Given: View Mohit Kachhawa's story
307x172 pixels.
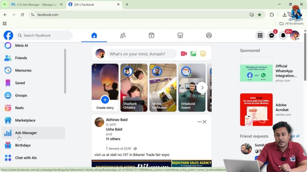Looking at the screenshot, I should (x=163, y=88).
